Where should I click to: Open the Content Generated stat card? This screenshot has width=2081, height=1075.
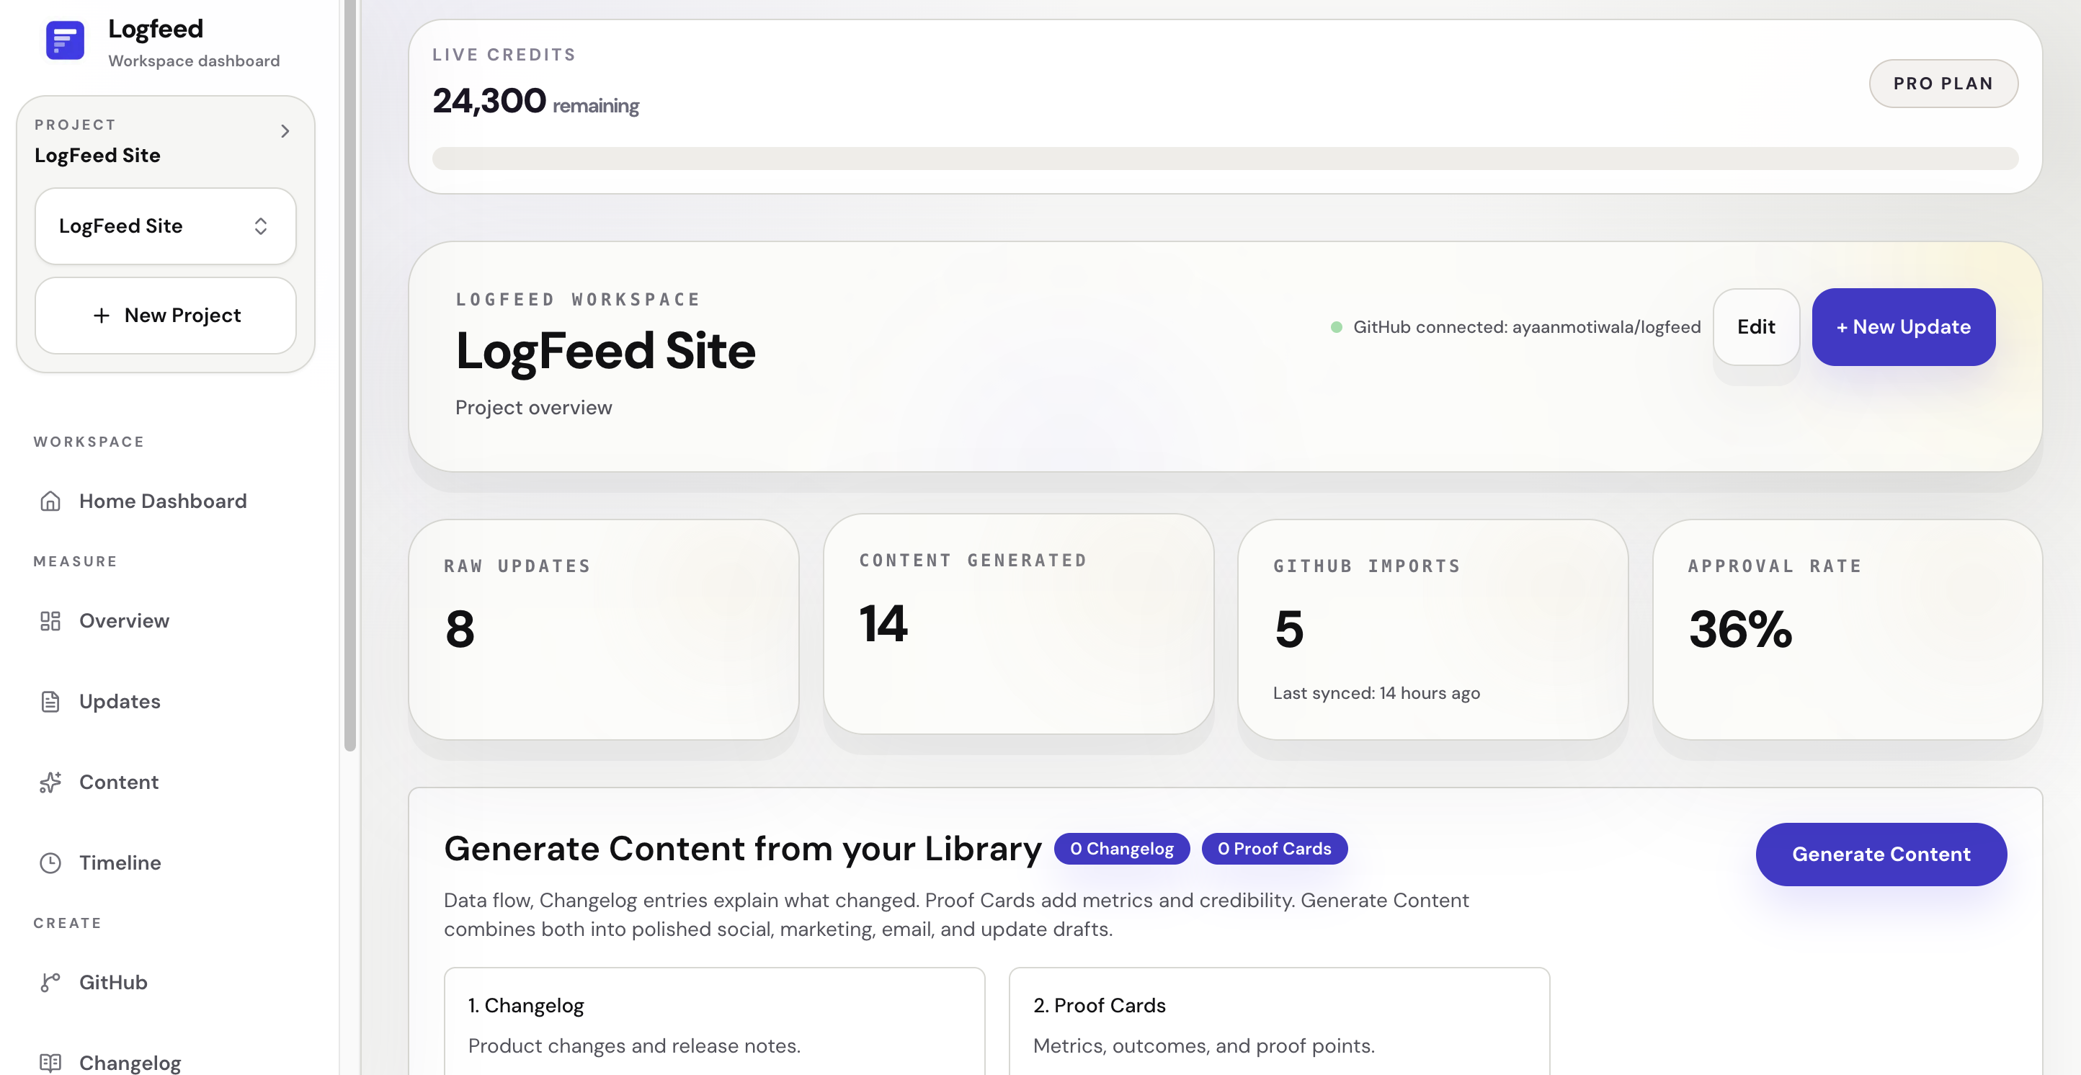[1018, 625]
